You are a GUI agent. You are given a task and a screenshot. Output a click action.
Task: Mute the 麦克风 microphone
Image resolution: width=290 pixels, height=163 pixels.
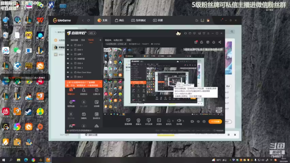point(169,122)
